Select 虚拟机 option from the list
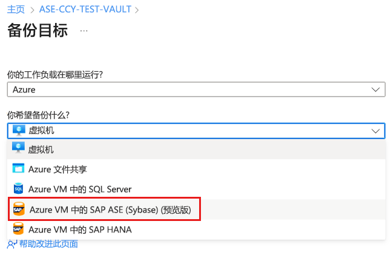This screenshot has height=259, width=391. tap(41, 149)
